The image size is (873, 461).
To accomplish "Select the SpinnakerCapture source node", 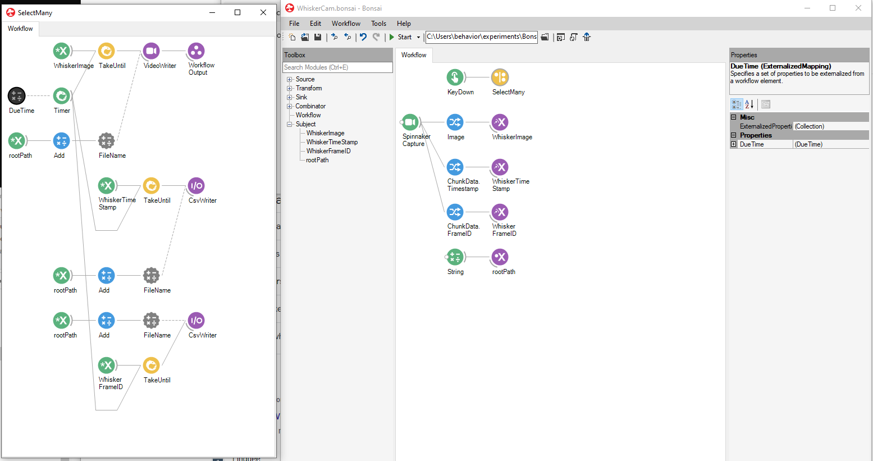I will coord(410,122).
